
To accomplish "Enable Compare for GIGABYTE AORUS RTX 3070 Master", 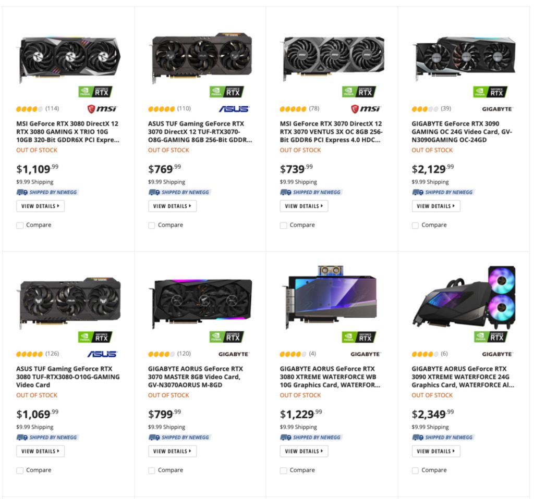I will click(x=152, y=470).
